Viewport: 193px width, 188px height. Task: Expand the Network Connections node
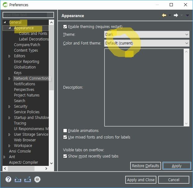pos(9,78)
